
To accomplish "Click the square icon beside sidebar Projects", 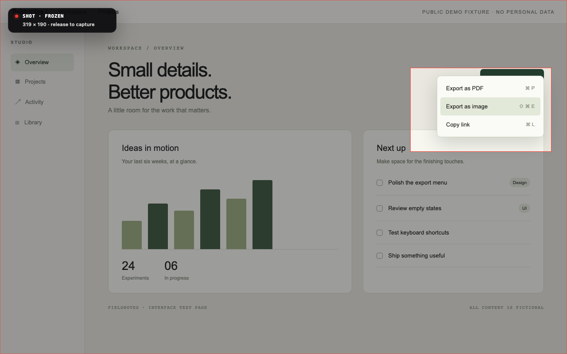I will 18,81.
